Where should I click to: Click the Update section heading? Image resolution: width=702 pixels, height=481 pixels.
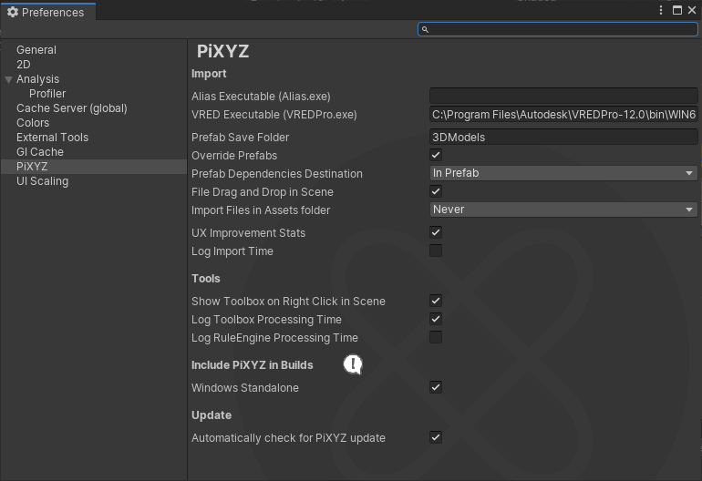[212, 415]
